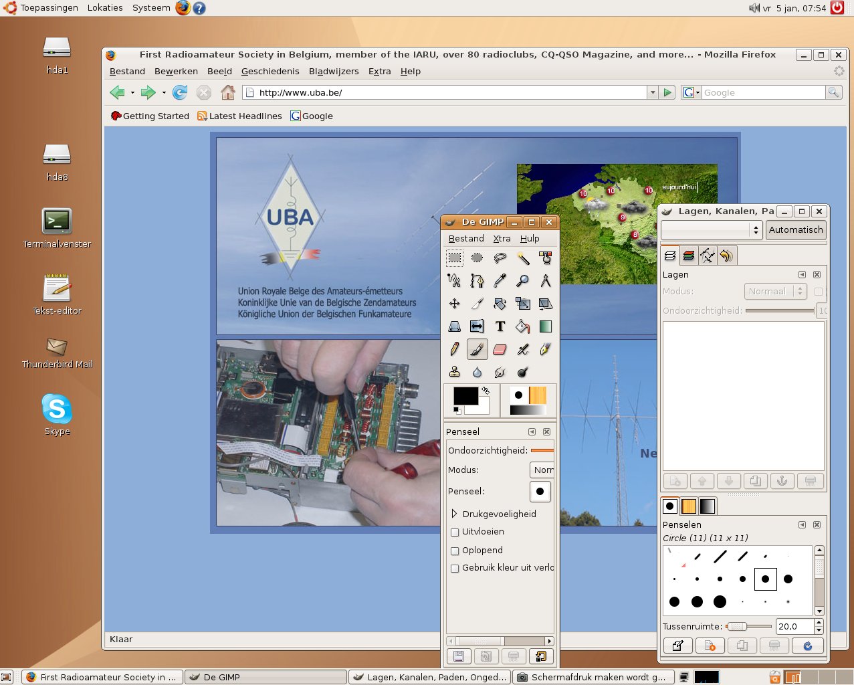Expand the Drukgevoeligheid section
Screen dimensions: 854x685
click(x=455, y=514)
